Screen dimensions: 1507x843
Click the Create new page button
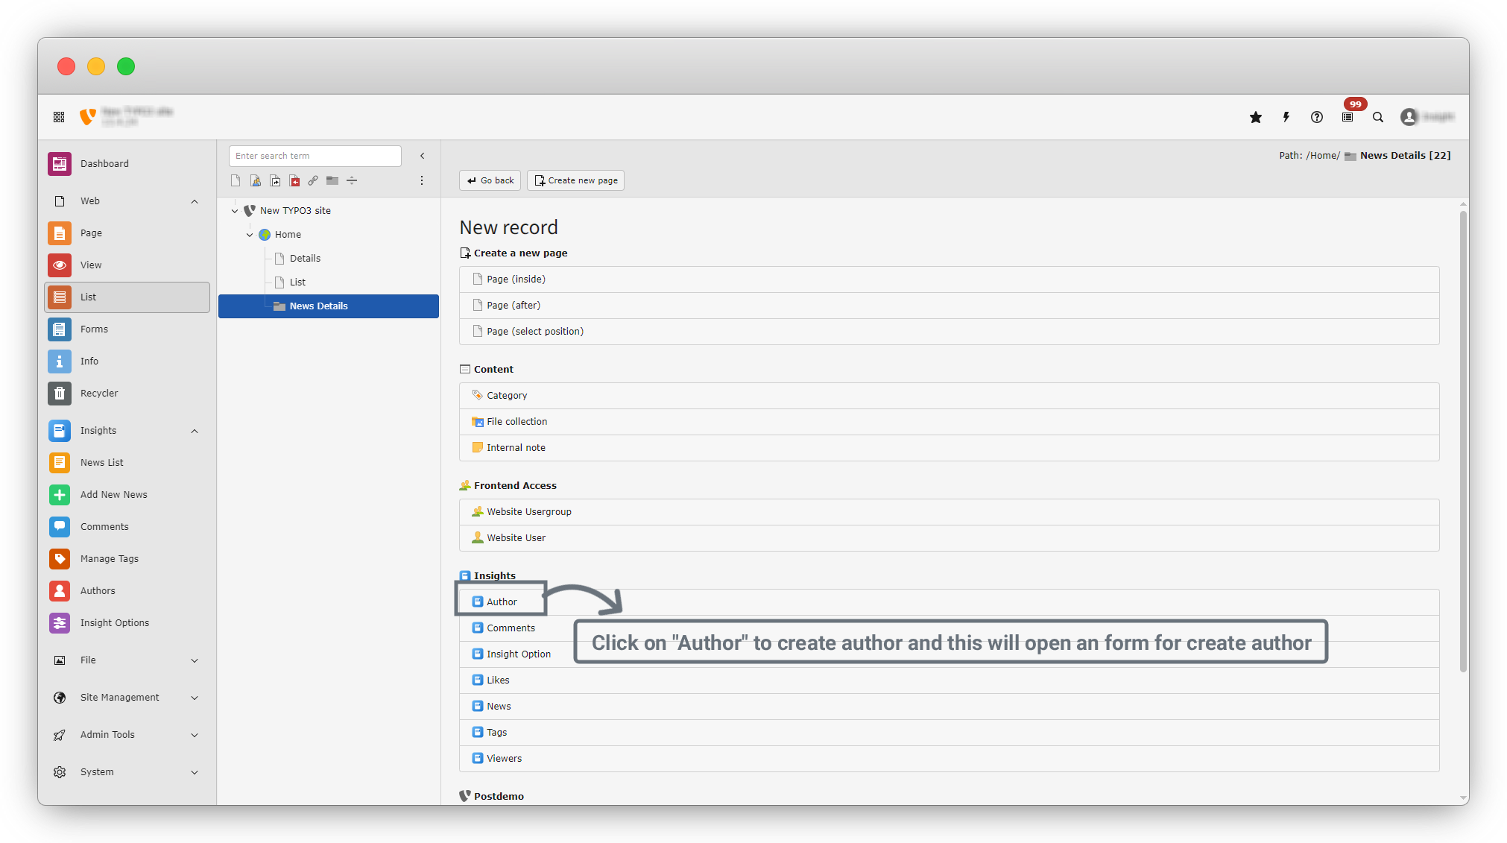tap(575, 180)
